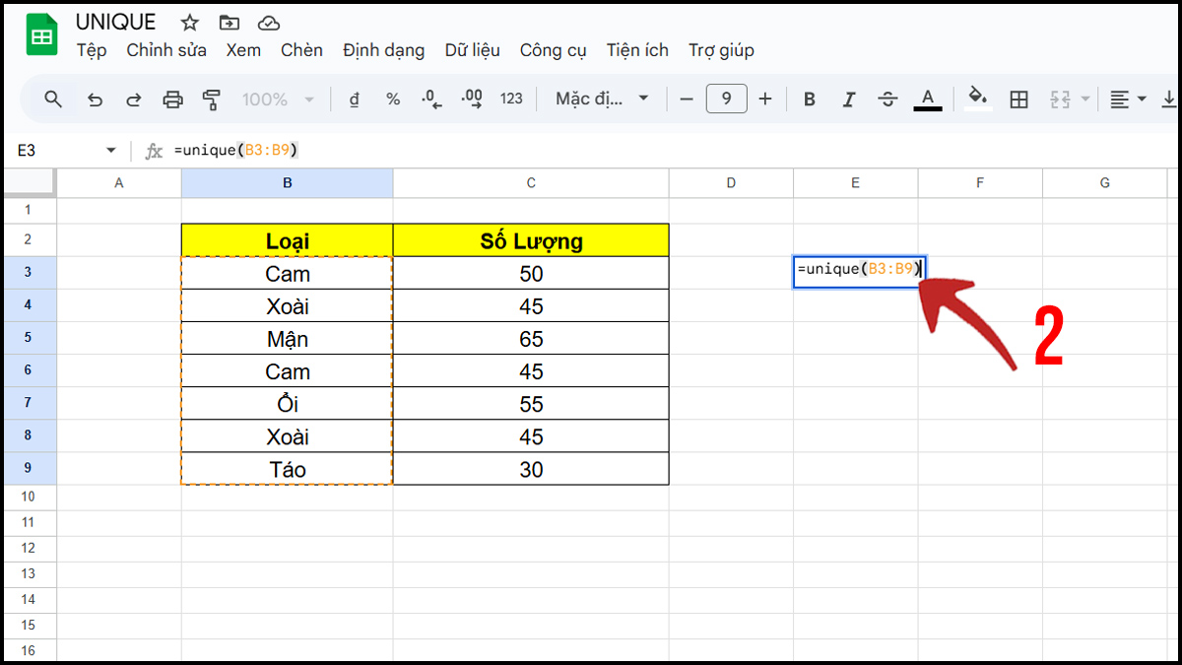Click the increase font size button

click(x=765, y=99)
